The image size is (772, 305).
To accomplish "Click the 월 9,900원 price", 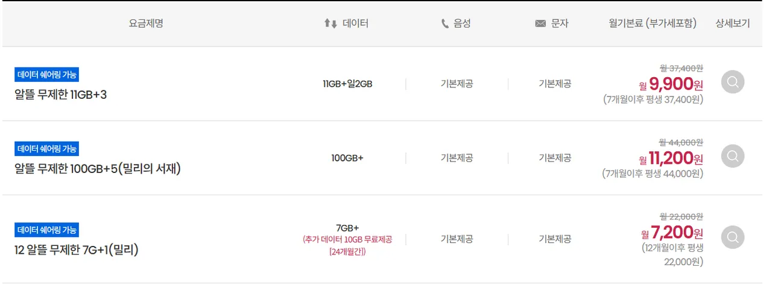I will click(x=671, y=84).
